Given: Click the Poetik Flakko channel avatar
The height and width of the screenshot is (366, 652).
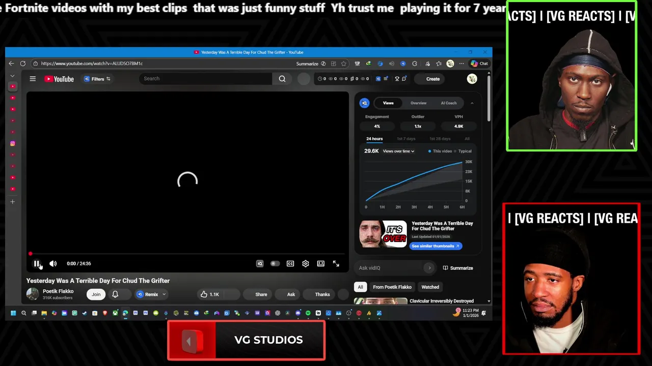Looking at the screenshot, I should tap(33, 294).
